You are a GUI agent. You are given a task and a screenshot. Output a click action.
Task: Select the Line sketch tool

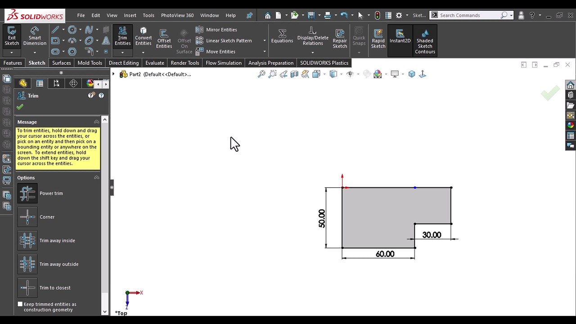55,30
